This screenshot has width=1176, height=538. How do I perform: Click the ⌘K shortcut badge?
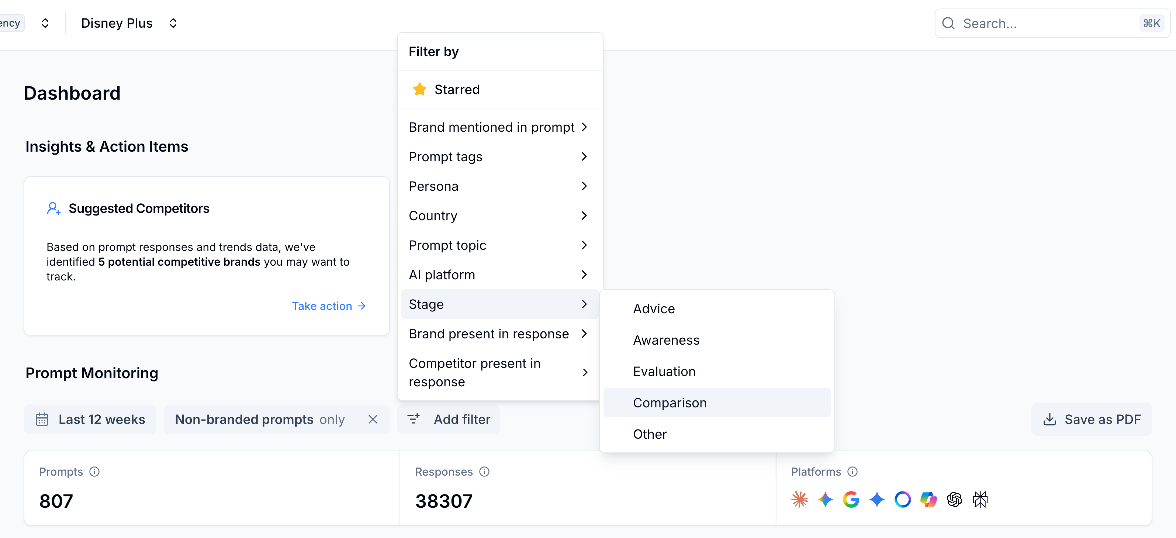[1151, 23]
